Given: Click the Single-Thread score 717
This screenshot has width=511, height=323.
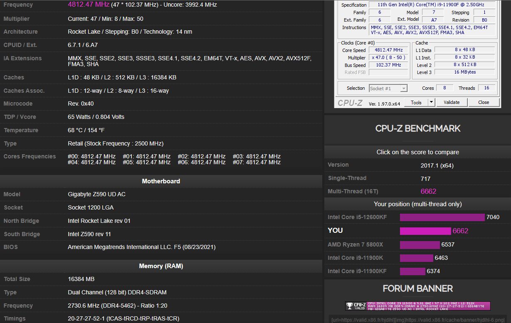Looking at the screenshot, I should [425, 178].
